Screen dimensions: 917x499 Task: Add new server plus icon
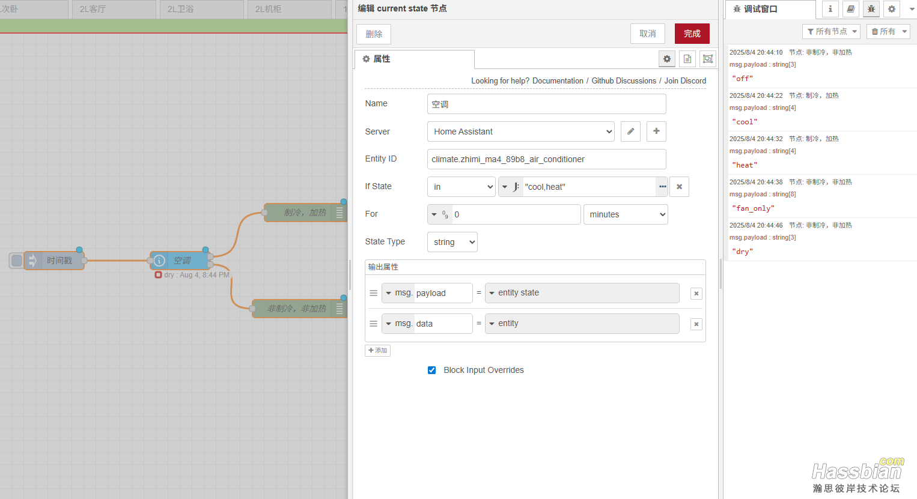656,132
